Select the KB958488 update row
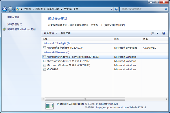This screenshot has width=170, height=113. click(x=105, y=69)
